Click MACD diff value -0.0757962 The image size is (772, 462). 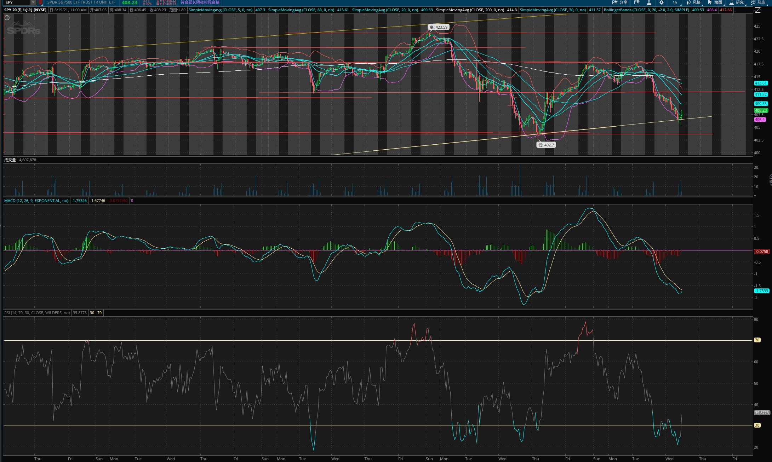point(118,201)
